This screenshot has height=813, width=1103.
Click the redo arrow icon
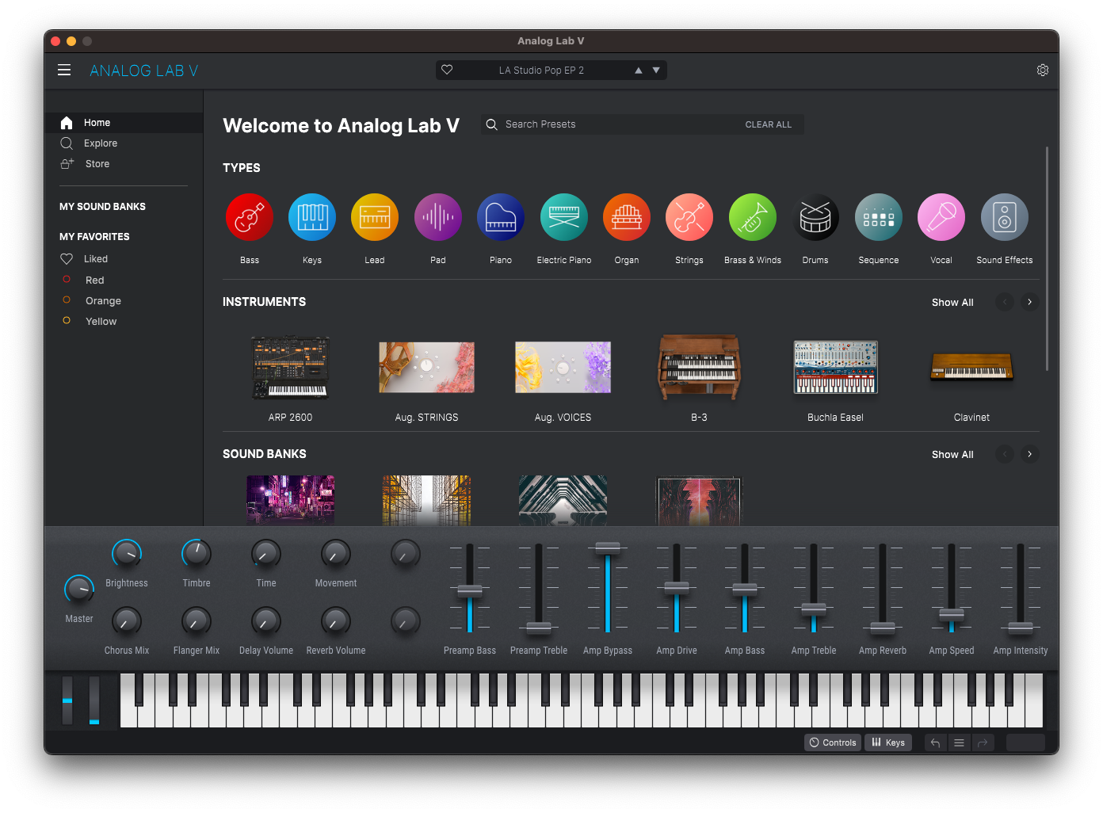coord(983,742)
